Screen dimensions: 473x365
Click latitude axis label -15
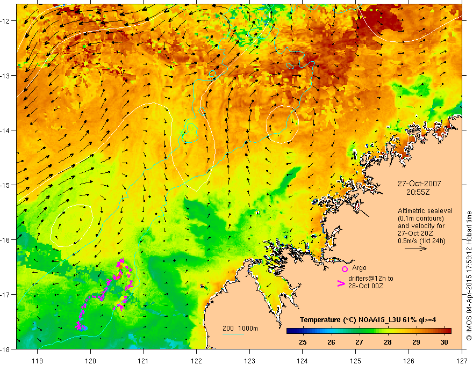click(x=5, y=185)
